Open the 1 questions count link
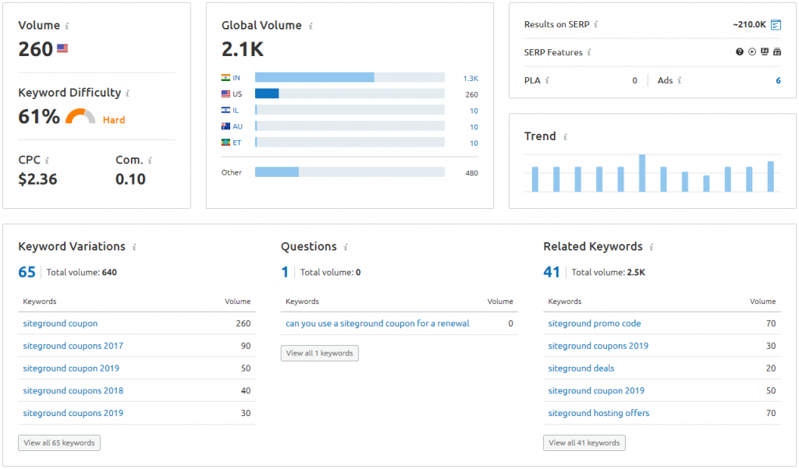This screenshot has height=469, width=799. (x=285, y=272)
